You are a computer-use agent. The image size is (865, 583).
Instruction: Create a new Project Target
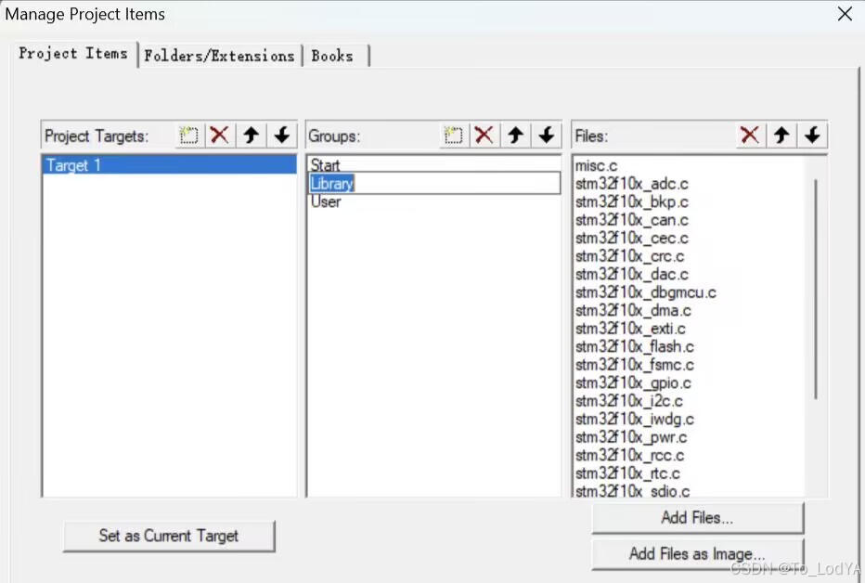point(188,136)
